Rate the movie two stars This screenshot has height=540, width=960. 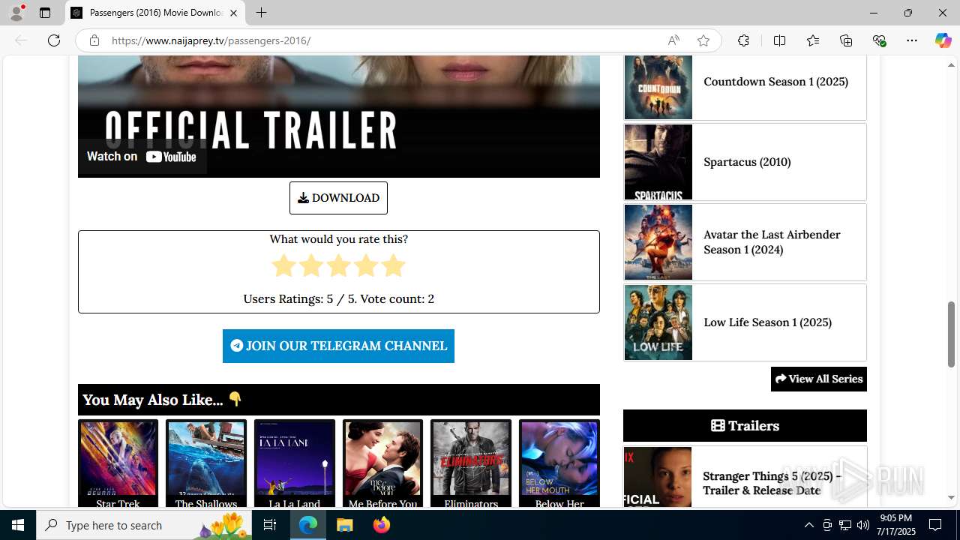311,265
